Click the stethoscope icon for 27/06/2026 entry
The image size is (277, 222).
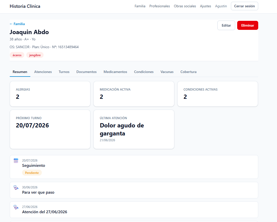(x=16, y=207)
